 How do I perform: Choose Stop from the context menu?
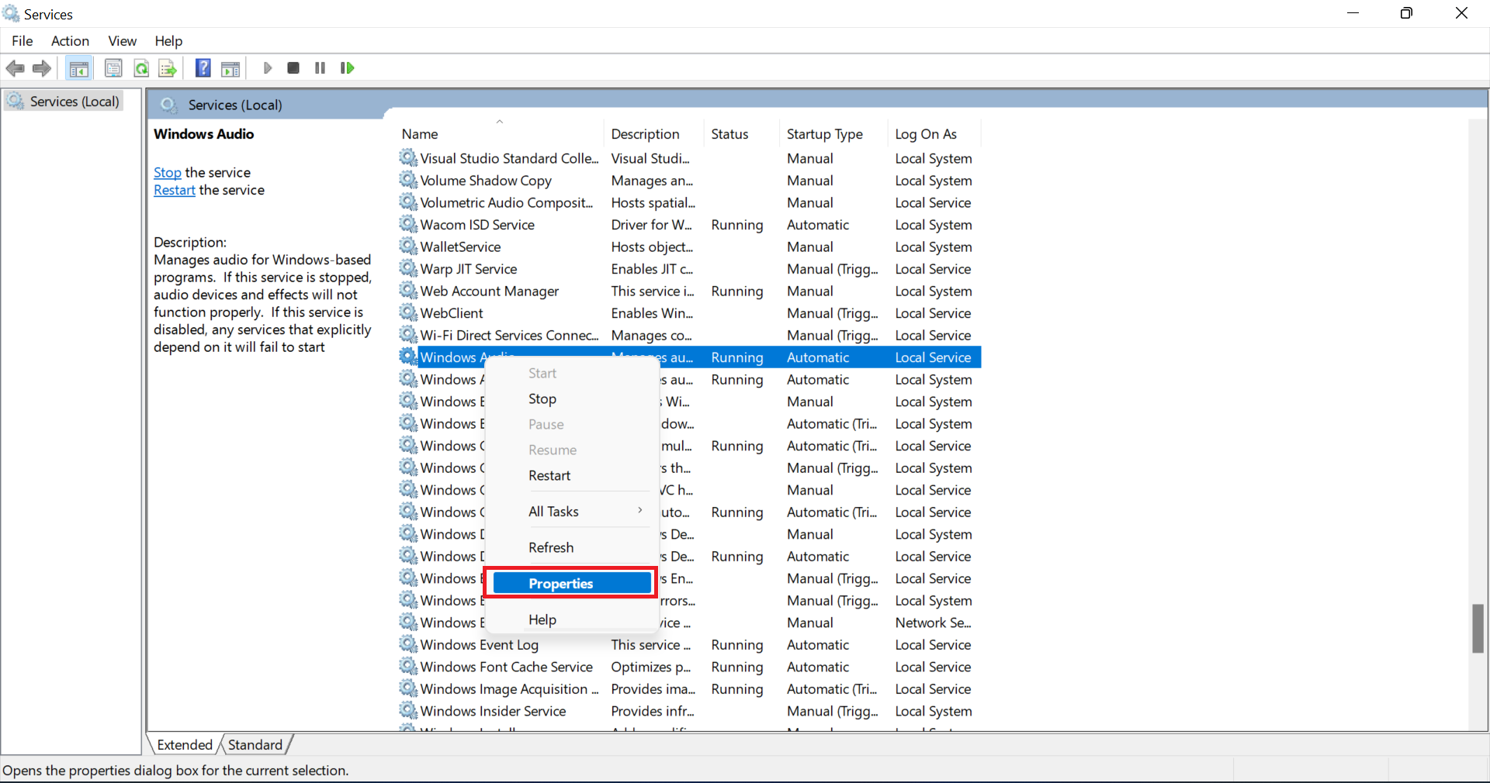pyautogui.click(x=542, y=399)
